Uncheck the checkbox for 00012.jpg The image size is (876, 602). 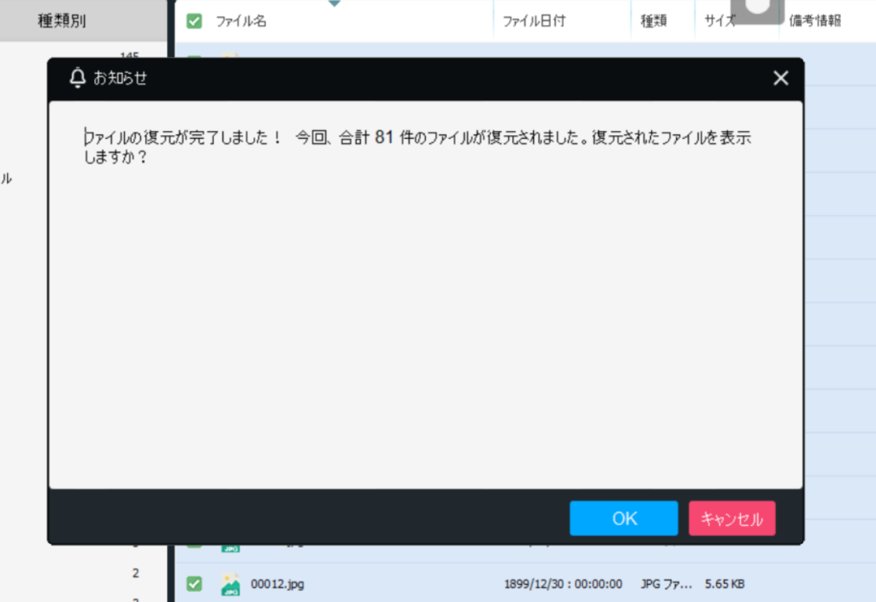[x=194, y=584]
